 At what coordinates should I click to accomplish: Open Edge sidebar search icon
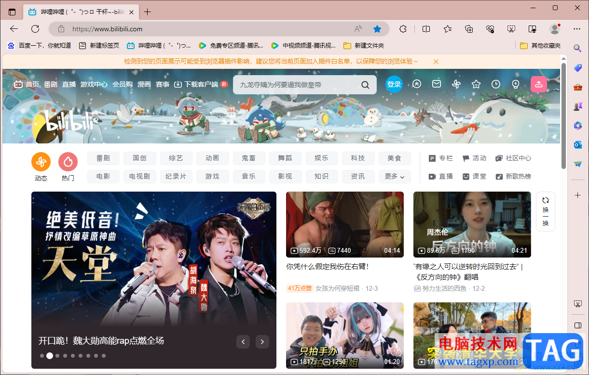pyautogui.click(x=577, y=48)
